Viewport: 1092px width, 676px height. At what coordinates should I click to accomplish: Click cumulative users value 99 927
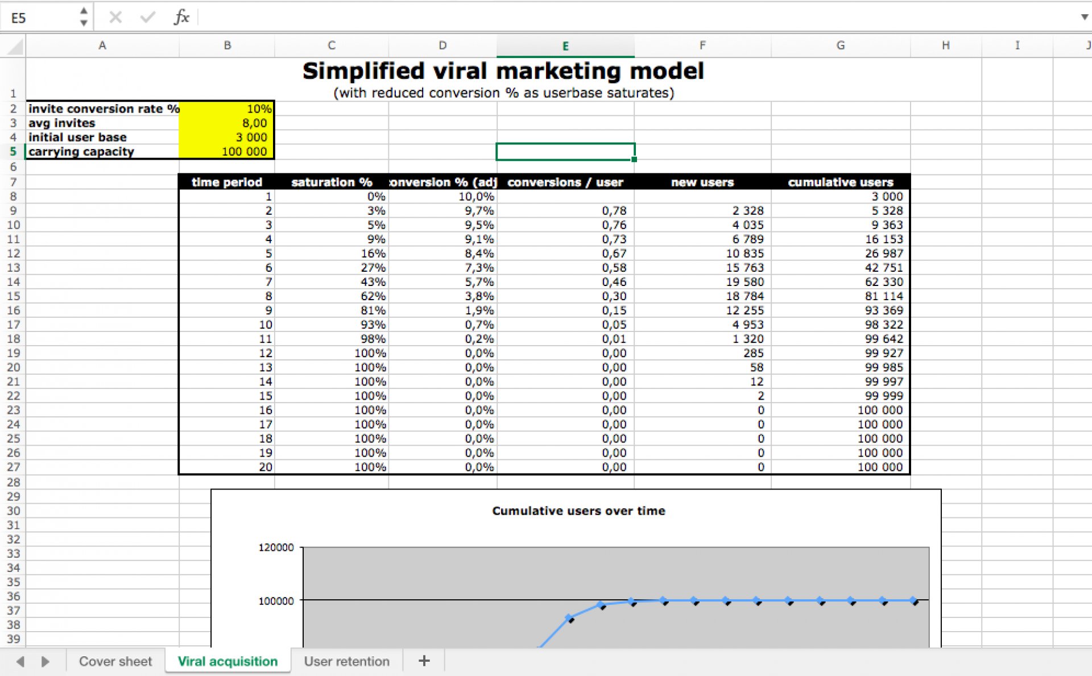[841, 353]
